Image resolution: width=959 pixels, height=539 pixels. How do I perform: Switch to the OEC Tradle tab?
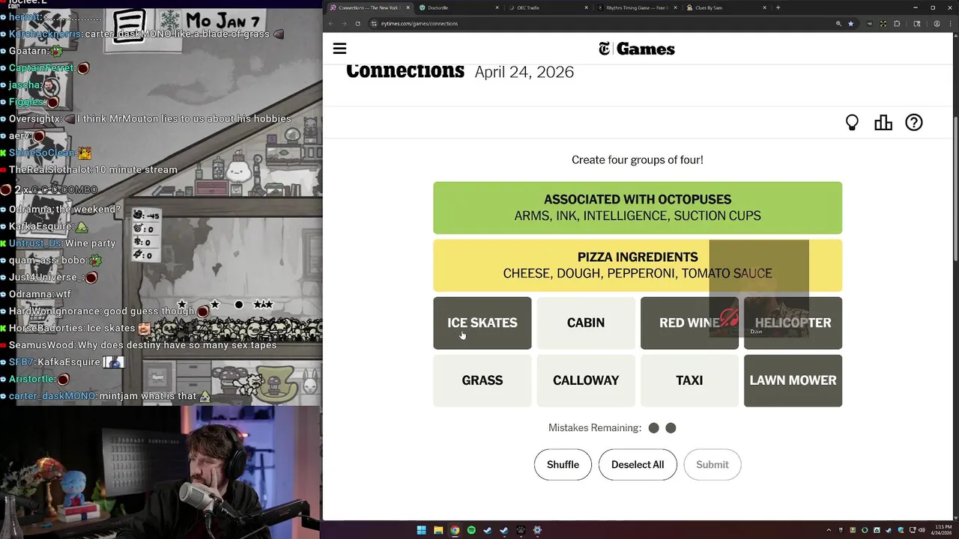(x=547, y=7)
